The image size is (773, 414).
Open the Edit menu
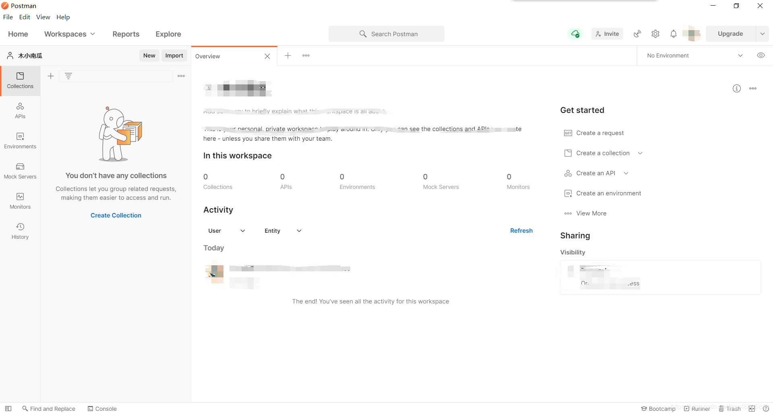point(25,17)
